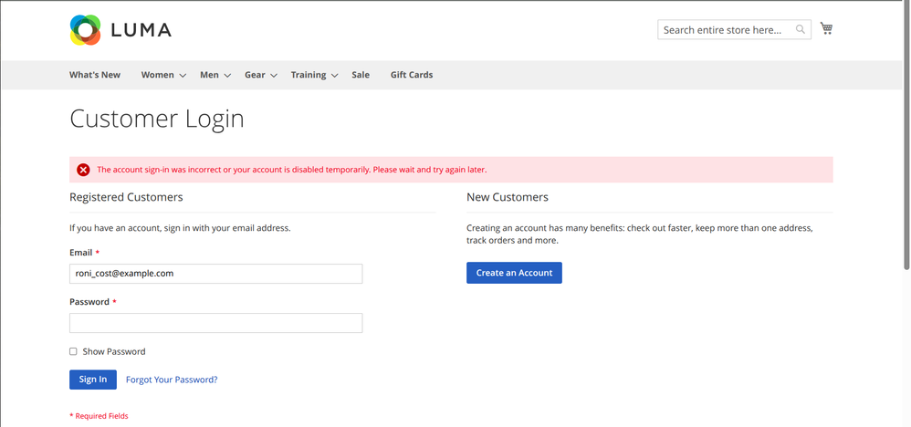Click the Create an Account button
Image resolution: width=911 pixels, height=427 pixels.
click(x=514, y=273)
